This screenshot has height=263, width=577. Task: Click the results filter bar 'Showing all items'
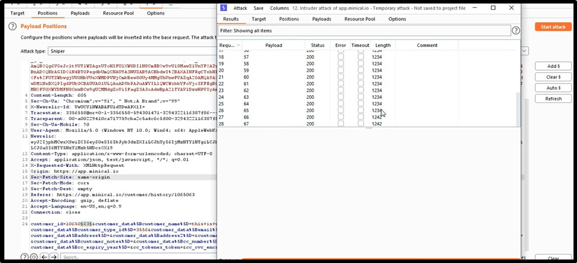click(x=364, y=31)
